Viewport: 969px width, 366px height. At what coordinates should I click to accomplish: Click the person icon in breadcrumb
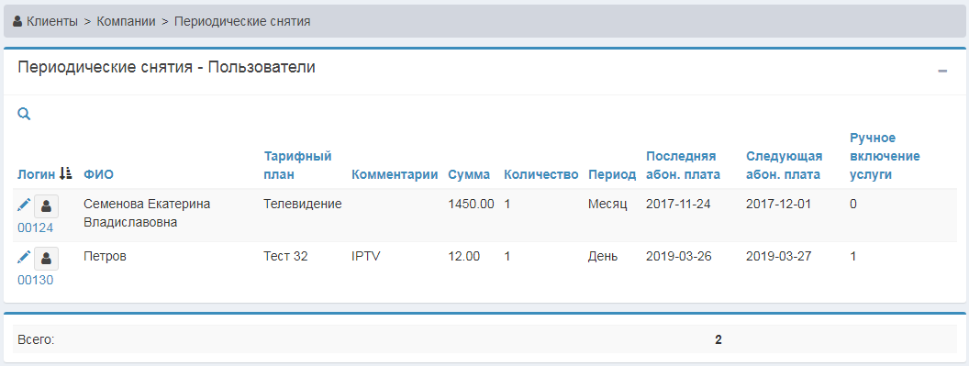tap(17, 22)
